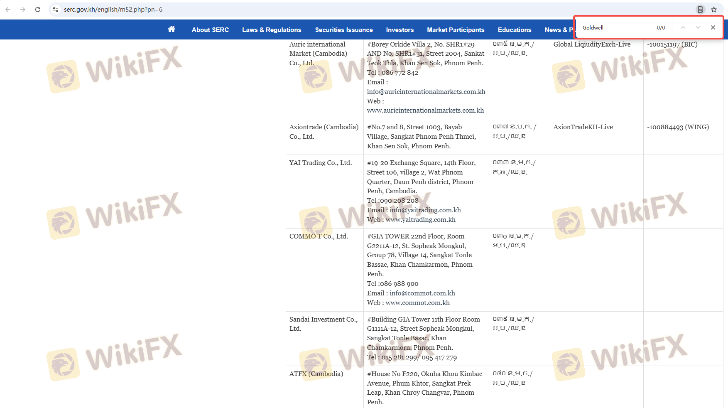Click the Tel :086 988 900 line
The width and height of the screenshot is (728, 408).
(392, 284)
